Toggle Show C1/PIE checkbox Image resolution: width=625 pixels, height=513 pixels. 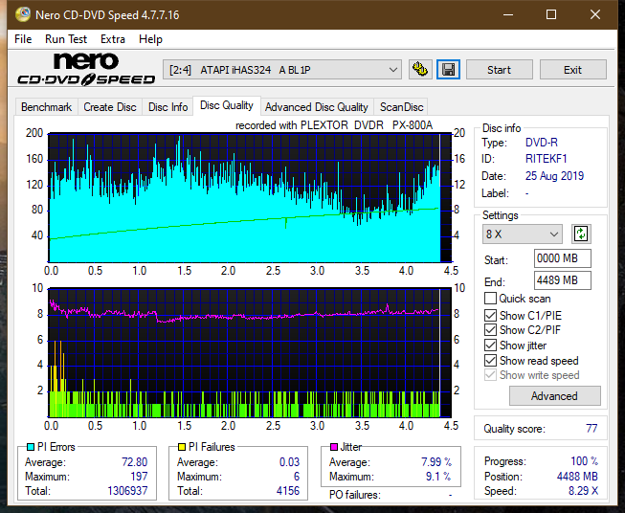click(490, 315)
